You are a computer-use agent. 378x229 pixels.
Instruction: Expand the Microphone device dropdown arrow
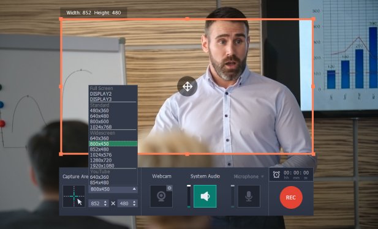(262, 177)
